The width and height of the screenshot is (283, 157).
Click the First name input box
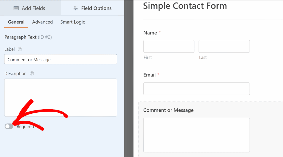169,46
